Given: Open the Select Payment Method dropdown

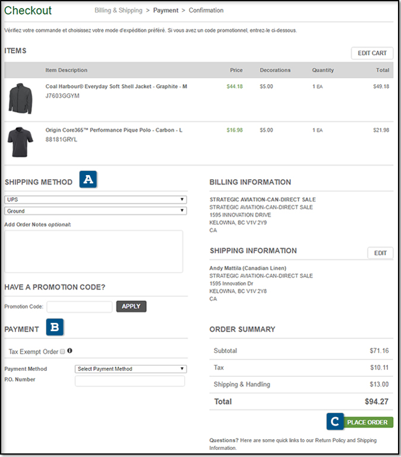Looking at the screenshot, I should click(x=131, y=369).
